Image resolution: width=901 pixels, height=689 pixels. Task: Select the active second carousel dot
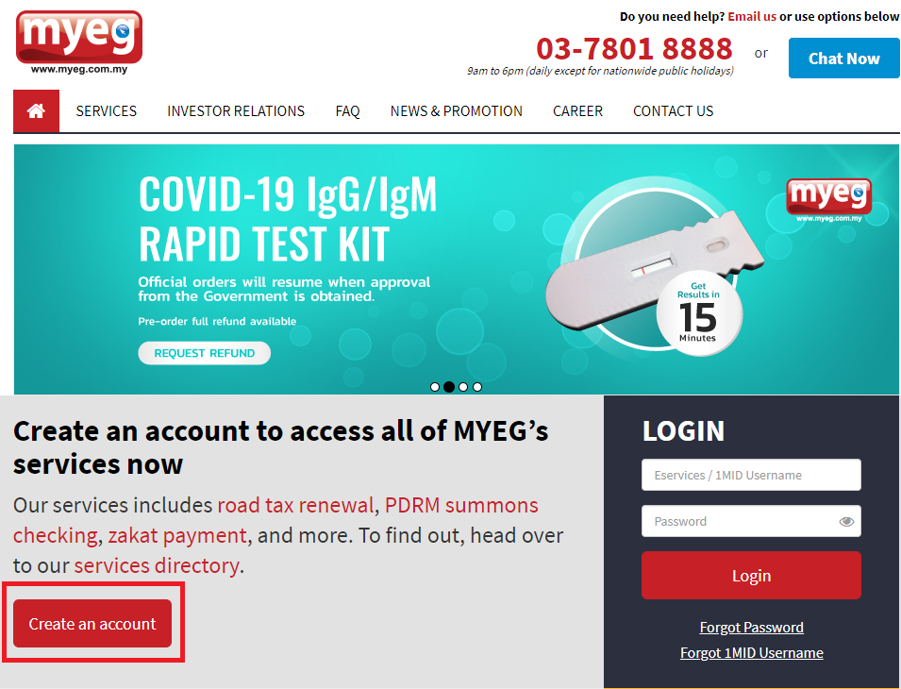[449, 387]
